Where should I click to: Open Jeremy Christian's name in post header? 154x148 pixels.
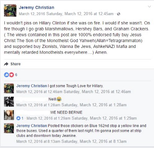click(37, 7)
